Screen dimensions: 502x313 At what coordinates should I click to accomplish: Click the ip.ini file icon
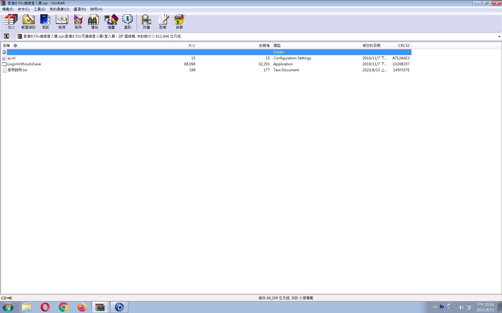4,58
